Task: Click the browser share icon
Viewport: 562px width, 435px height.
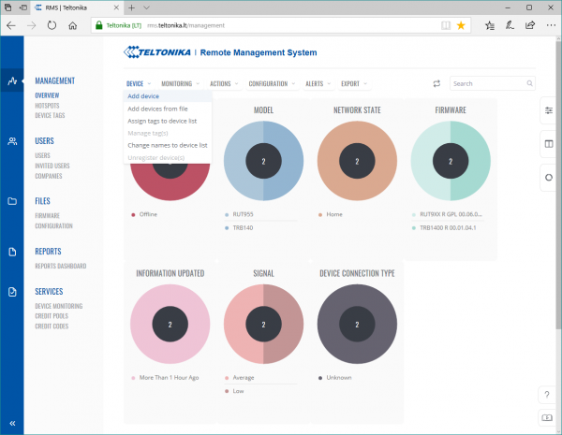Action: (x=530, y=25)
